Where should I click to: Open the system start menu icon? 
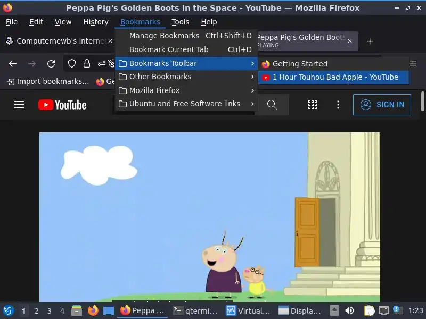8,310
